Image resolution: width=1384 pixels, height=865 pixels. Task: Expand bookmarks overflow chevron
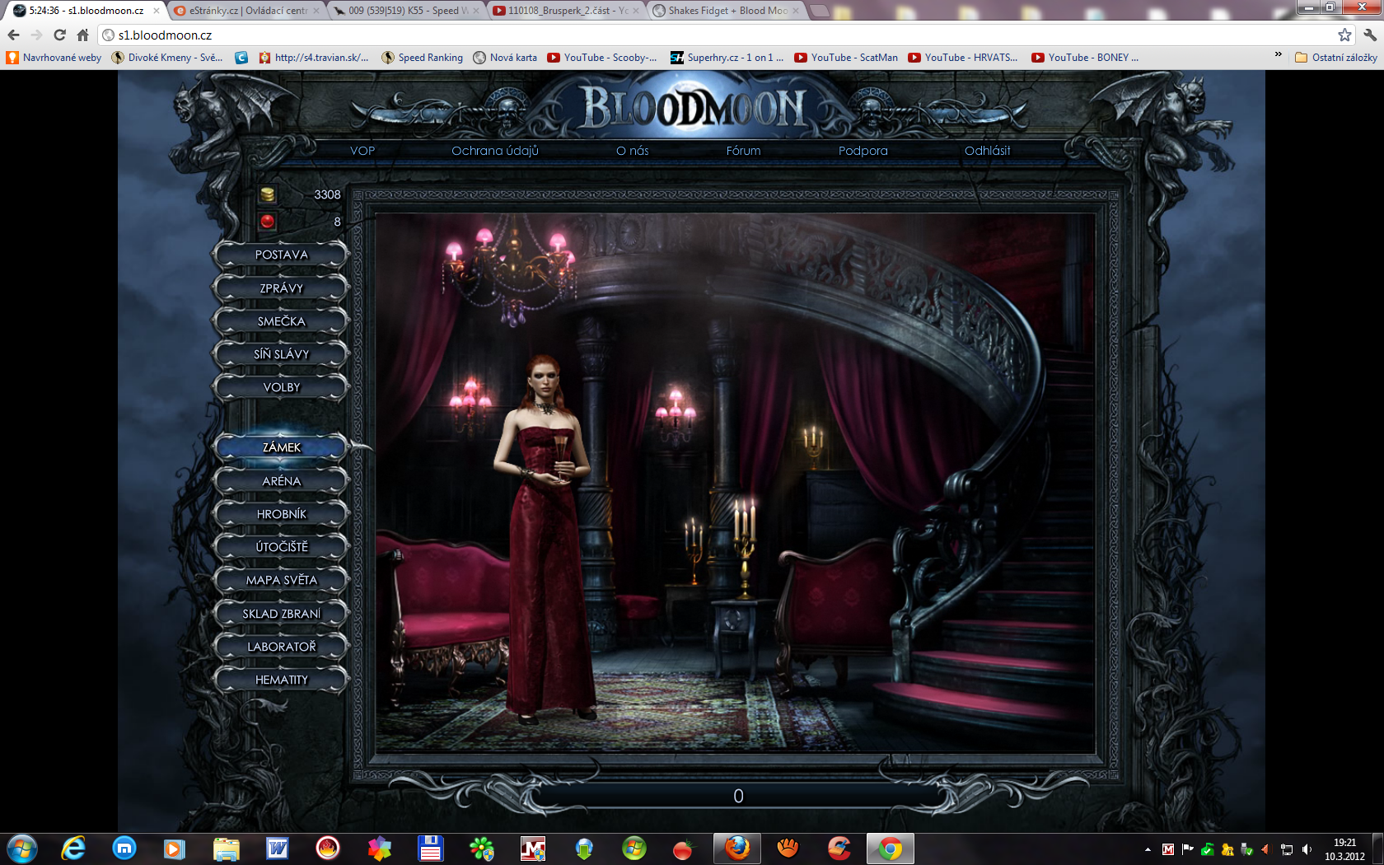point(1278,54)
